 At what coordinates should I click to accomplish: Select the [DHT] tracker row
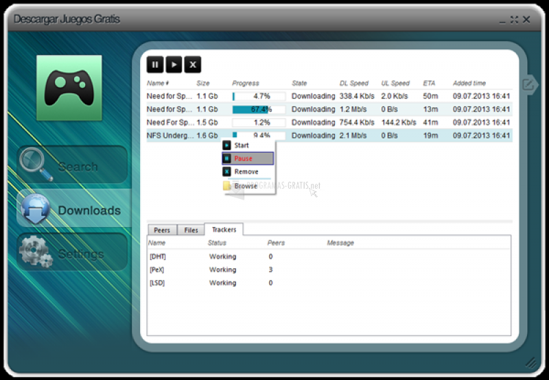point(329,257)
